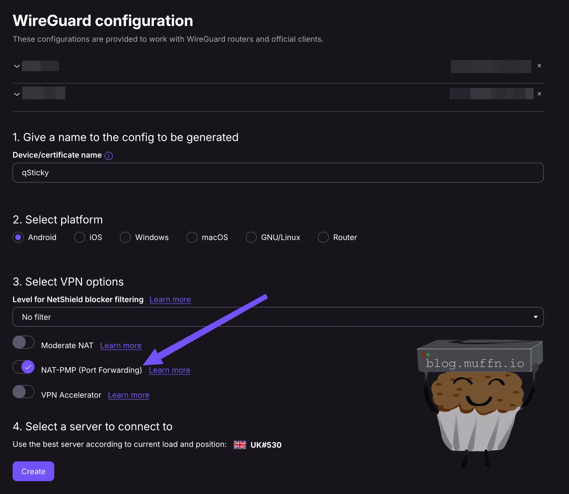Click the UK flag icon next to UK#530

(x=240, y=445)
